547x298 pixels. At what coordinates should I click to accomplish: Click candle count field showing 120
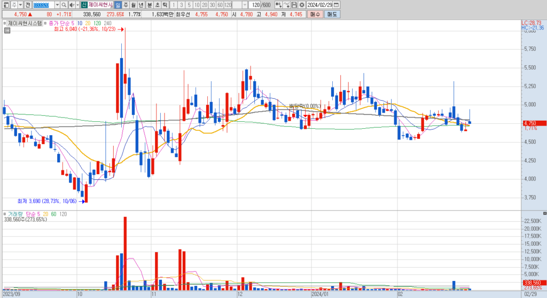[x=255, y=5]
